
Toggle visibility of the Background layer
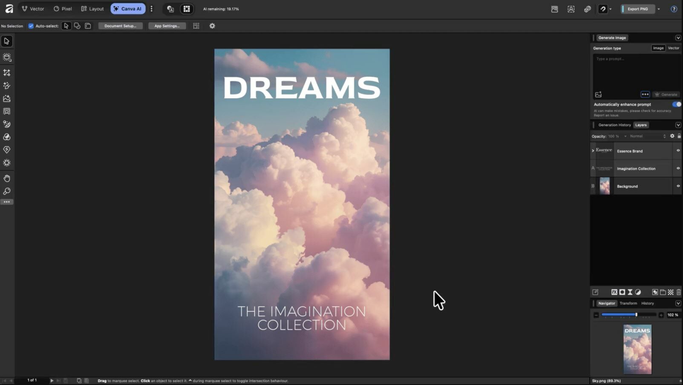click(x=677, y=186)
